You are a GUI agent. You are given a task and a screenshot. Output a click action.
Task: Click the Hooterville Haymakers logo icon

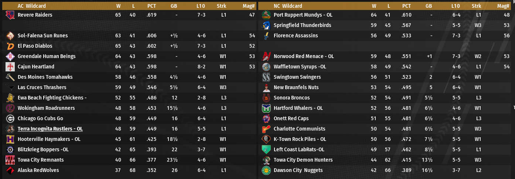[10, 139]
